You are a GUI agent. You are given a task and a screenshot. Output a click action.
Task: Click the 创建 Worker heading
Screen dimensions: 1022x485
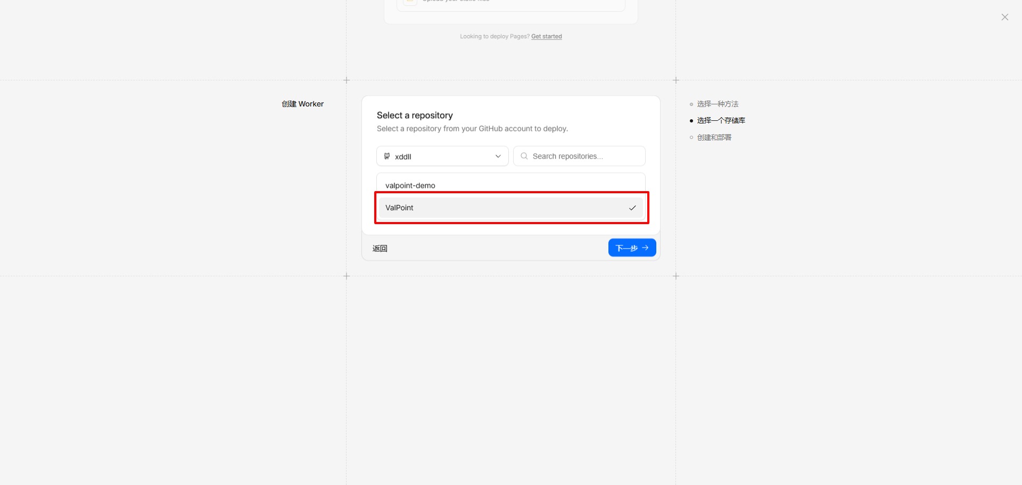pos(303,104)
